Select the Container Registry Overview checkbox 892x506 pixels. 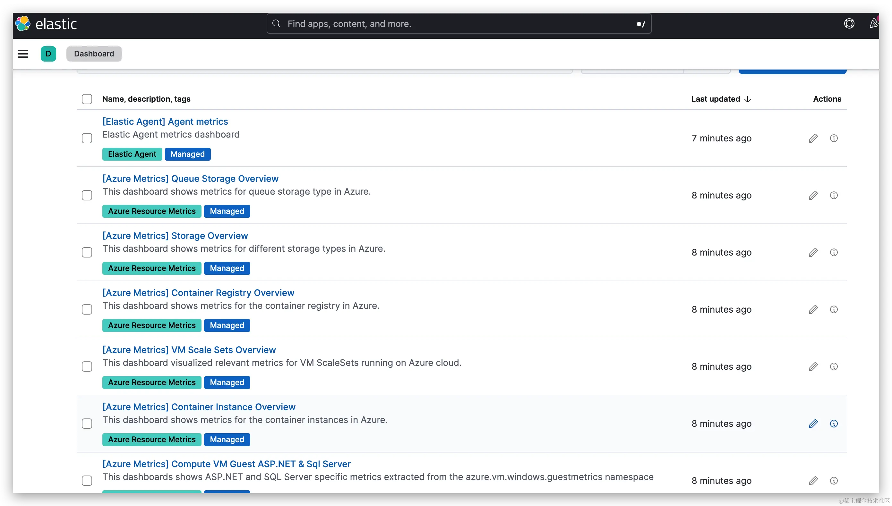[x=87, y=309]
